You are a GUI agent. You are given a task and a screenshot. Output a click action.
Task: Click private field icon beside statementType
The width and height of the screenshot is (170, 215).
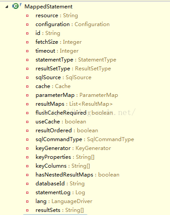click(27, 60)
